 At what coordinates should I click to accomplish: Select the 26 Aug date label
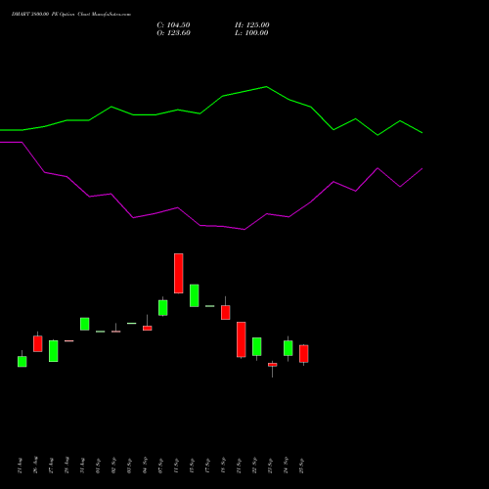tap(35, 465)
